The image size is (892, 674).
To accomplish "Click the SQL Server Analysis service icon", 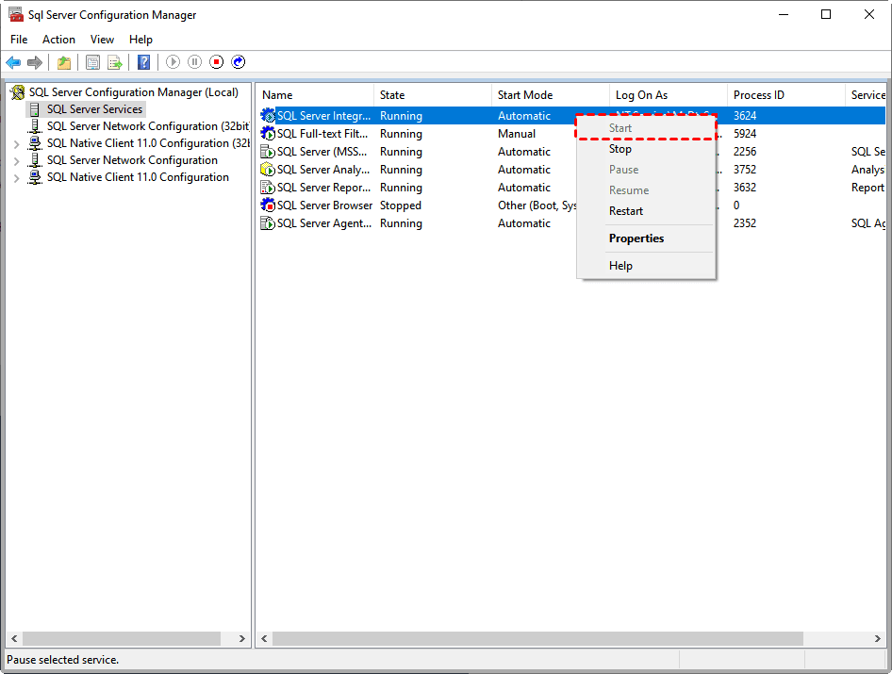I will (268, 170).
